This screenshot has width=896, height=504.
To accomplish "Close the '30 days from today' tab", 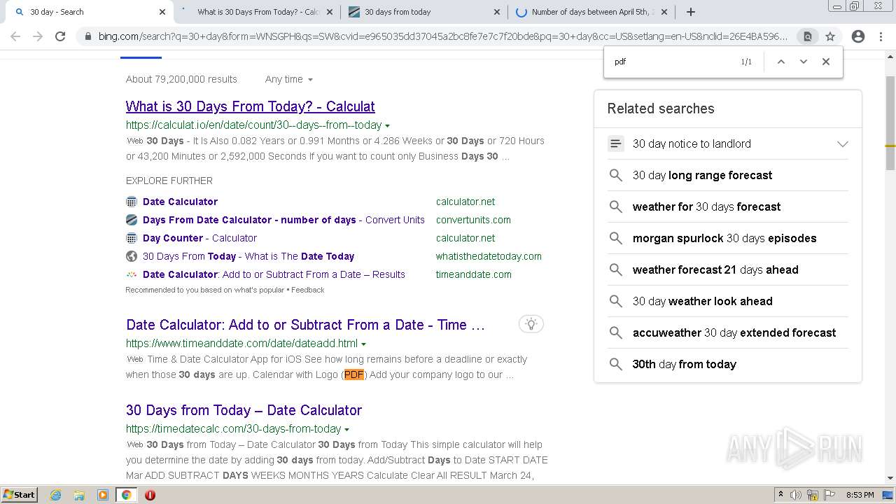I will [x=497, y=12].
